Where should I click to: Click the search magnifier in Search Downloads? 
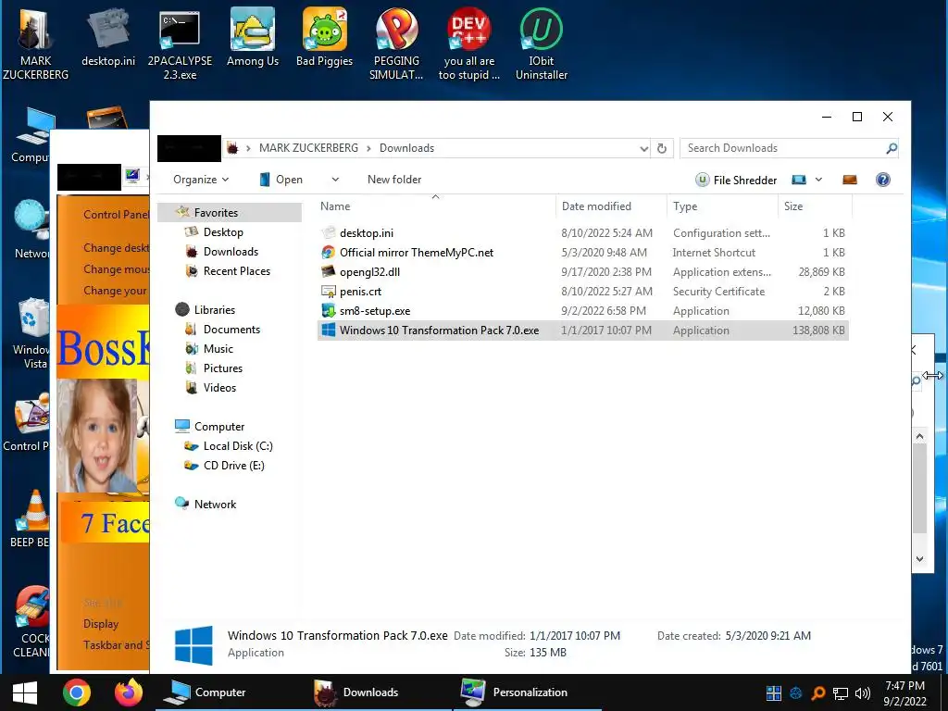tap(892, 148)
